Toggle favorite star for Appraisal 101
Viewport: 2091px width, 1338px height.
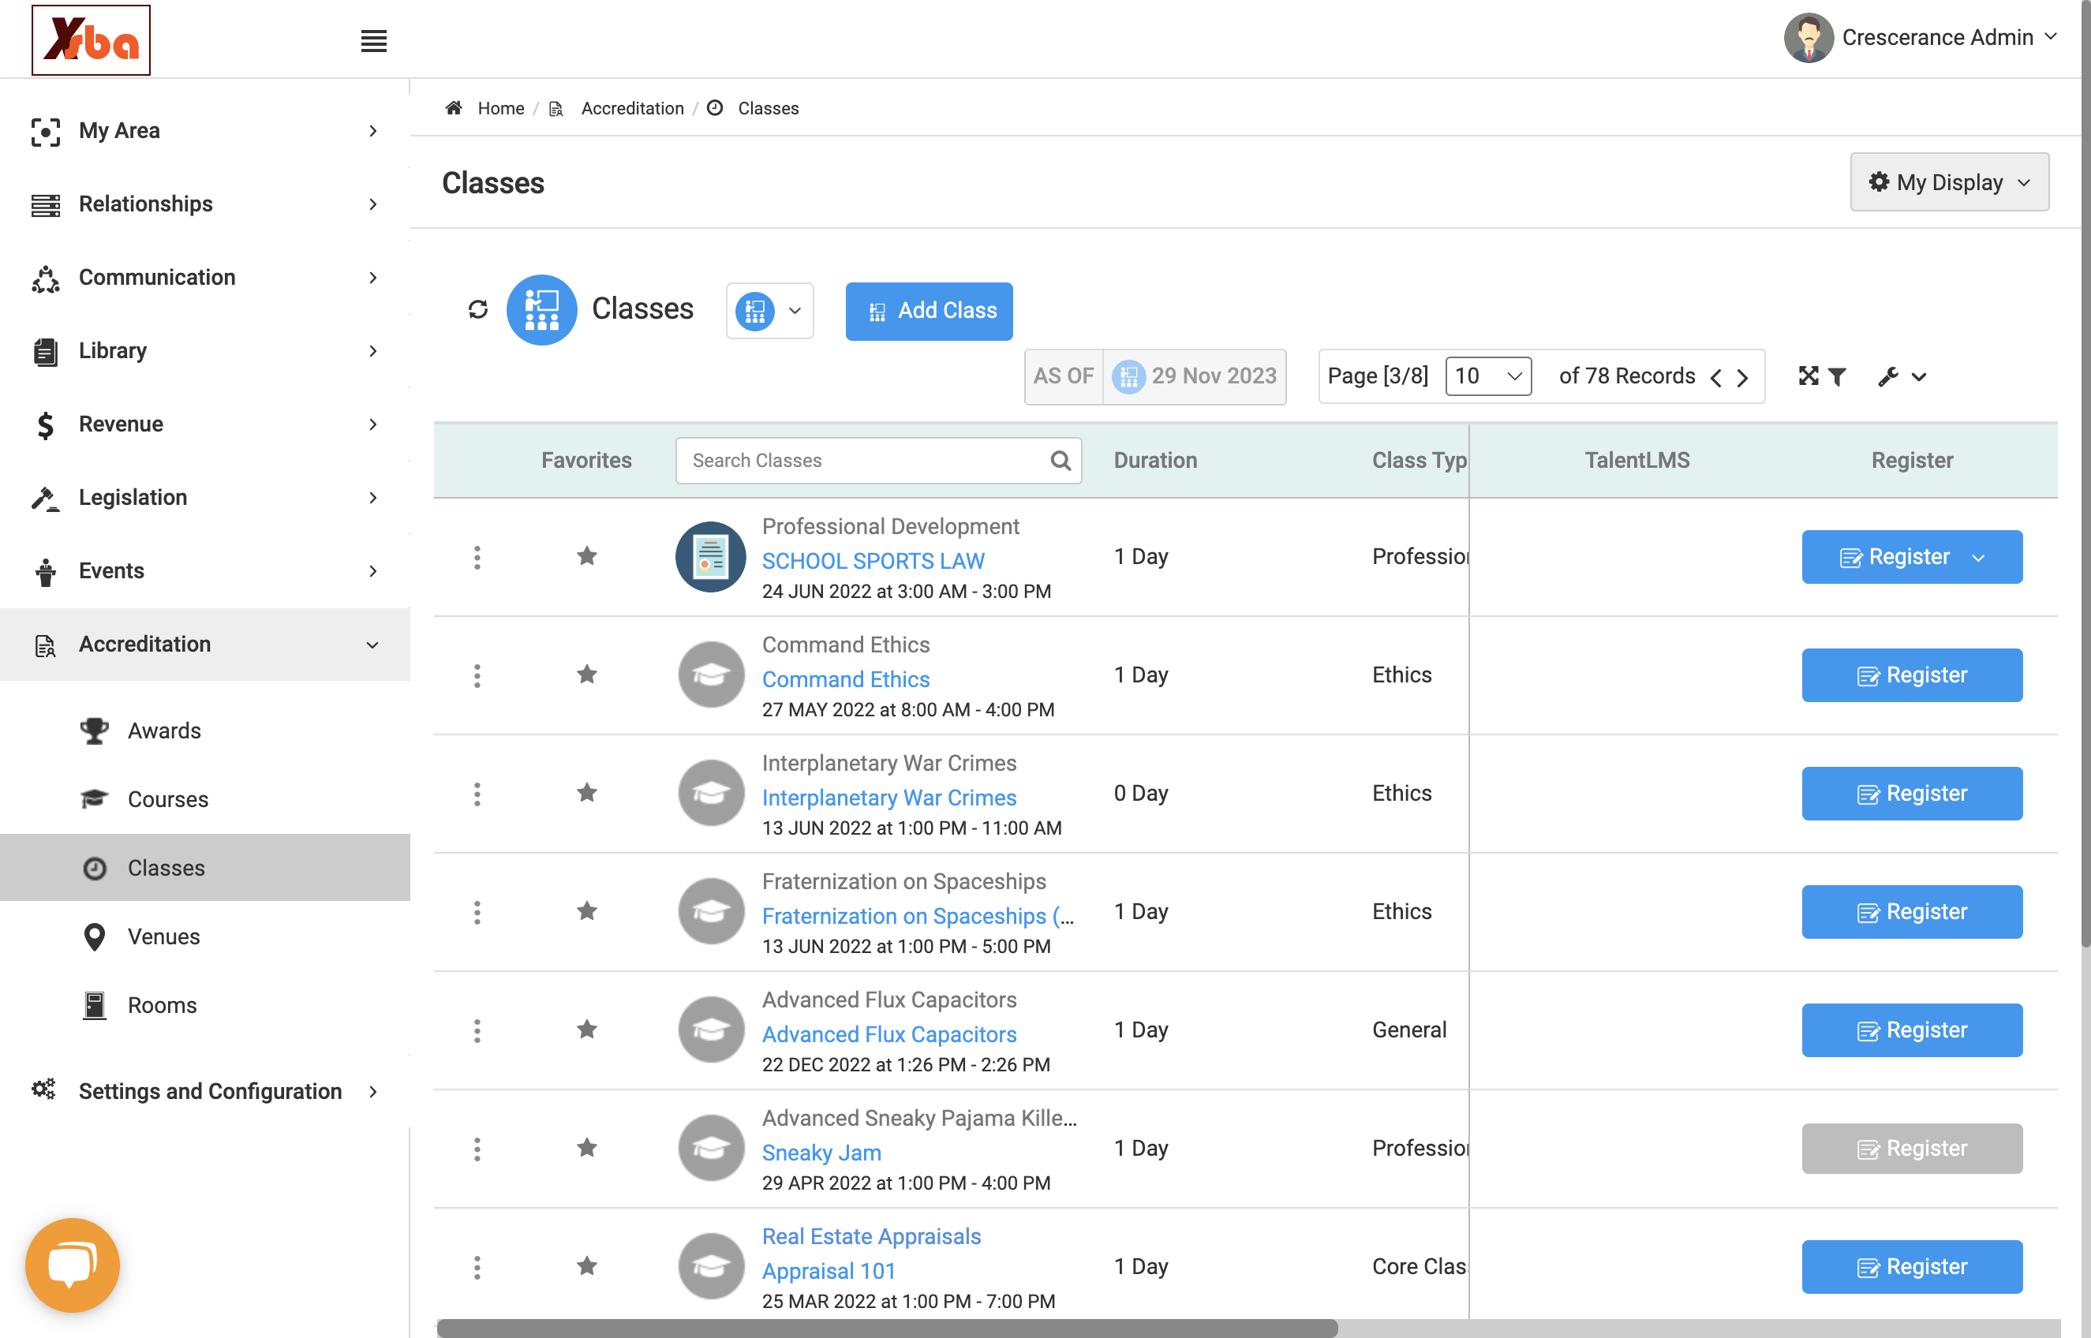(x=587, y=1266)
